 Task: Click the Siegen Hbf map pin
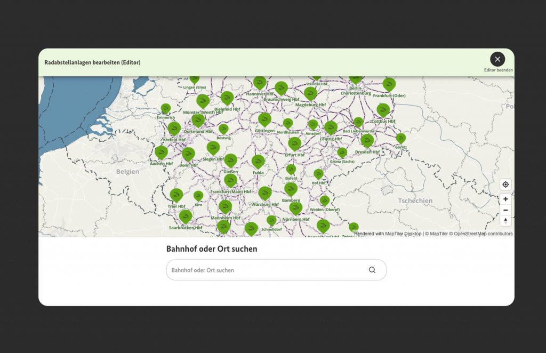click(x=213, y=148)
